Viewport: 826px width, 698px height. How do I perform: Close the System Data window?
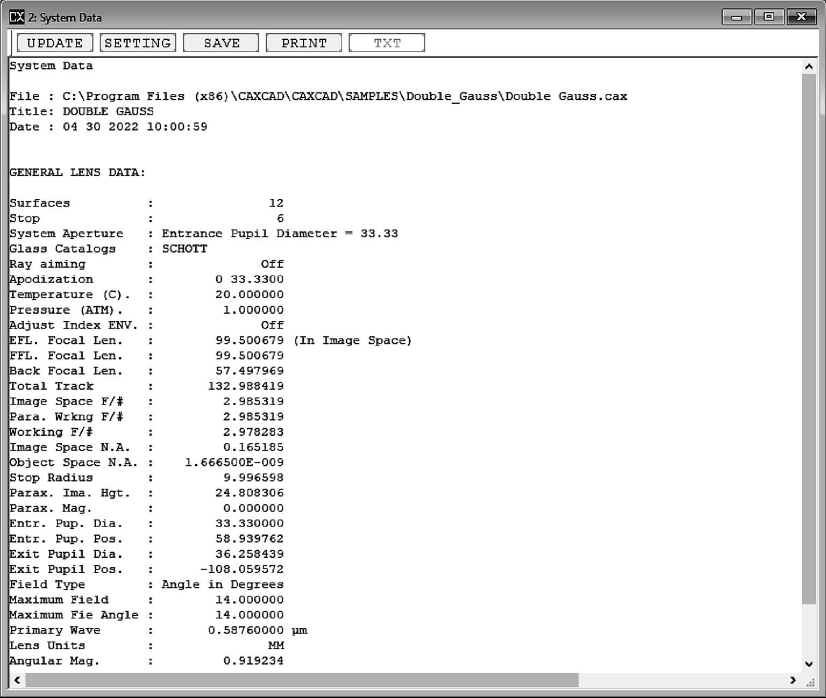tap(801, 17)
